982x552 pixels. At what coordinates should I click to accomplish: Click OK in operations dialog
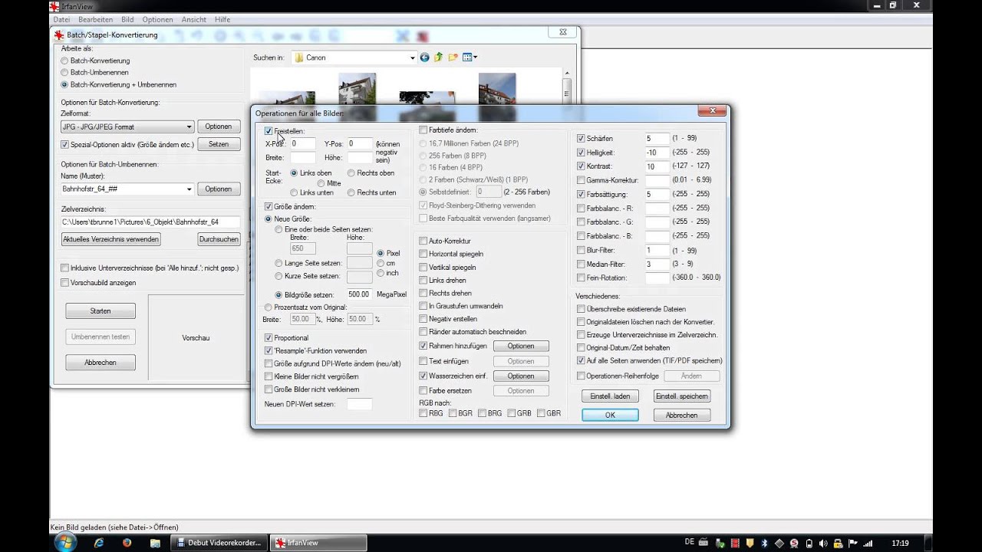(610, 415)
